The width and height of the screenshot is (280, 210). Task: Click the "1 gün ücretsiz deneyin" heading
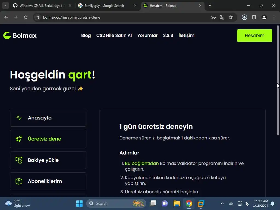156,126
